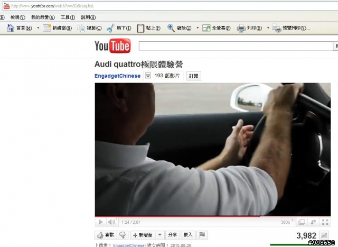Open the EngadgetChinese channel link

click(117, 76)
